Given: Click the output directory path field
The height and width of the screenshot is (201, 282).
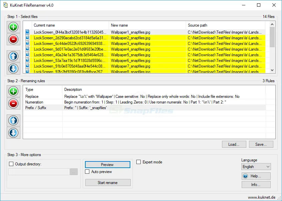Looking at the screenshot, I should pyautogui.click(x=39, y=172).
